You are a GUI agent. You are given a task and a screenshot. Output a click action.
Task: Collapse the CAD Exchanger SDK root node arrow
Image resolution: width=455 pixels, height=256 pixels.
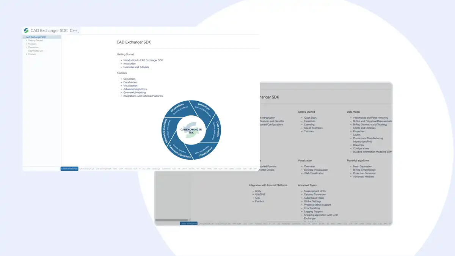click(x=24, y=37)
